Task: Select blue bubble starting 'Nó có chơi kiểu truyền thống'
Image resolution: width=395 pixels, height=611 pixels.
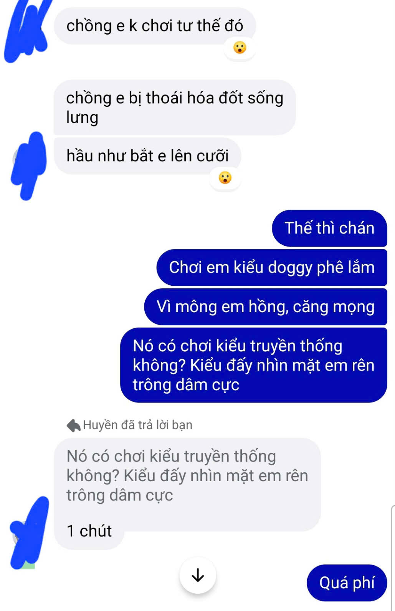Action: tap(253, 365)
